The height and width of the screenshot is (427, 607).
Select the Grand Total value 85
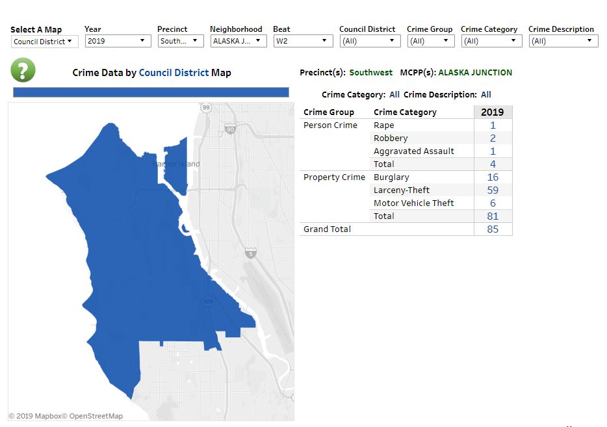pos(493,229)
